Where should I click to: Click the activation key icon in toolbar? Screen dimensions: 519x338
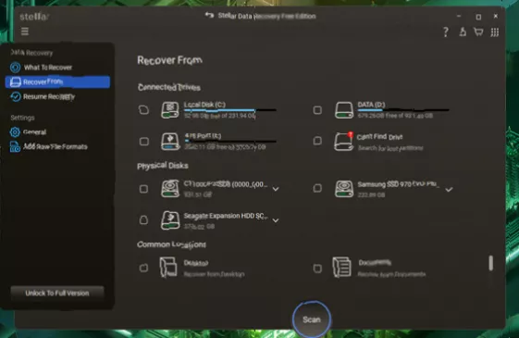pyautogui.click(x=463, y=31)
